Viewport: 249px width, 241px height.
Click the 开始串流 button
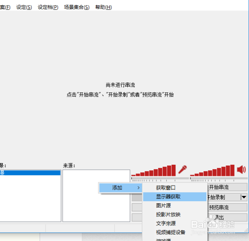227,187
